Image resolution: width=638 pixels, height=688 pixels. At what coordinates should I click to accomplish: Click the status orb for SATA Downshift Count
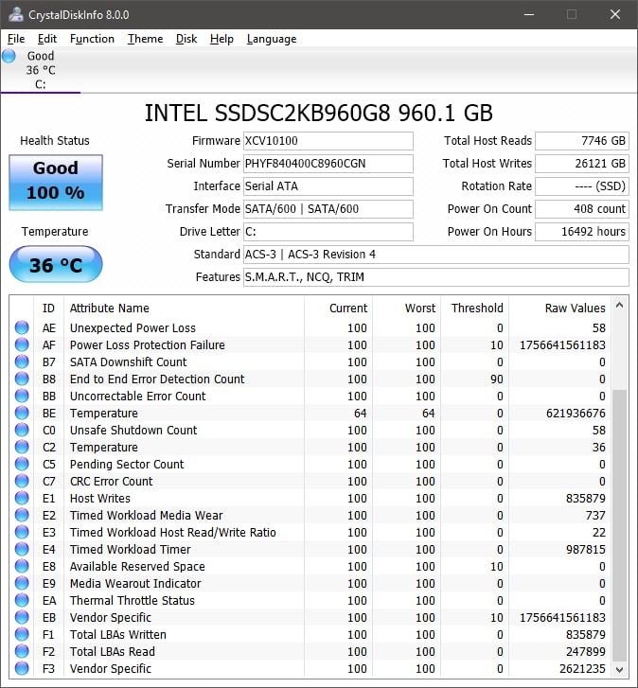[x=22, y=362]
